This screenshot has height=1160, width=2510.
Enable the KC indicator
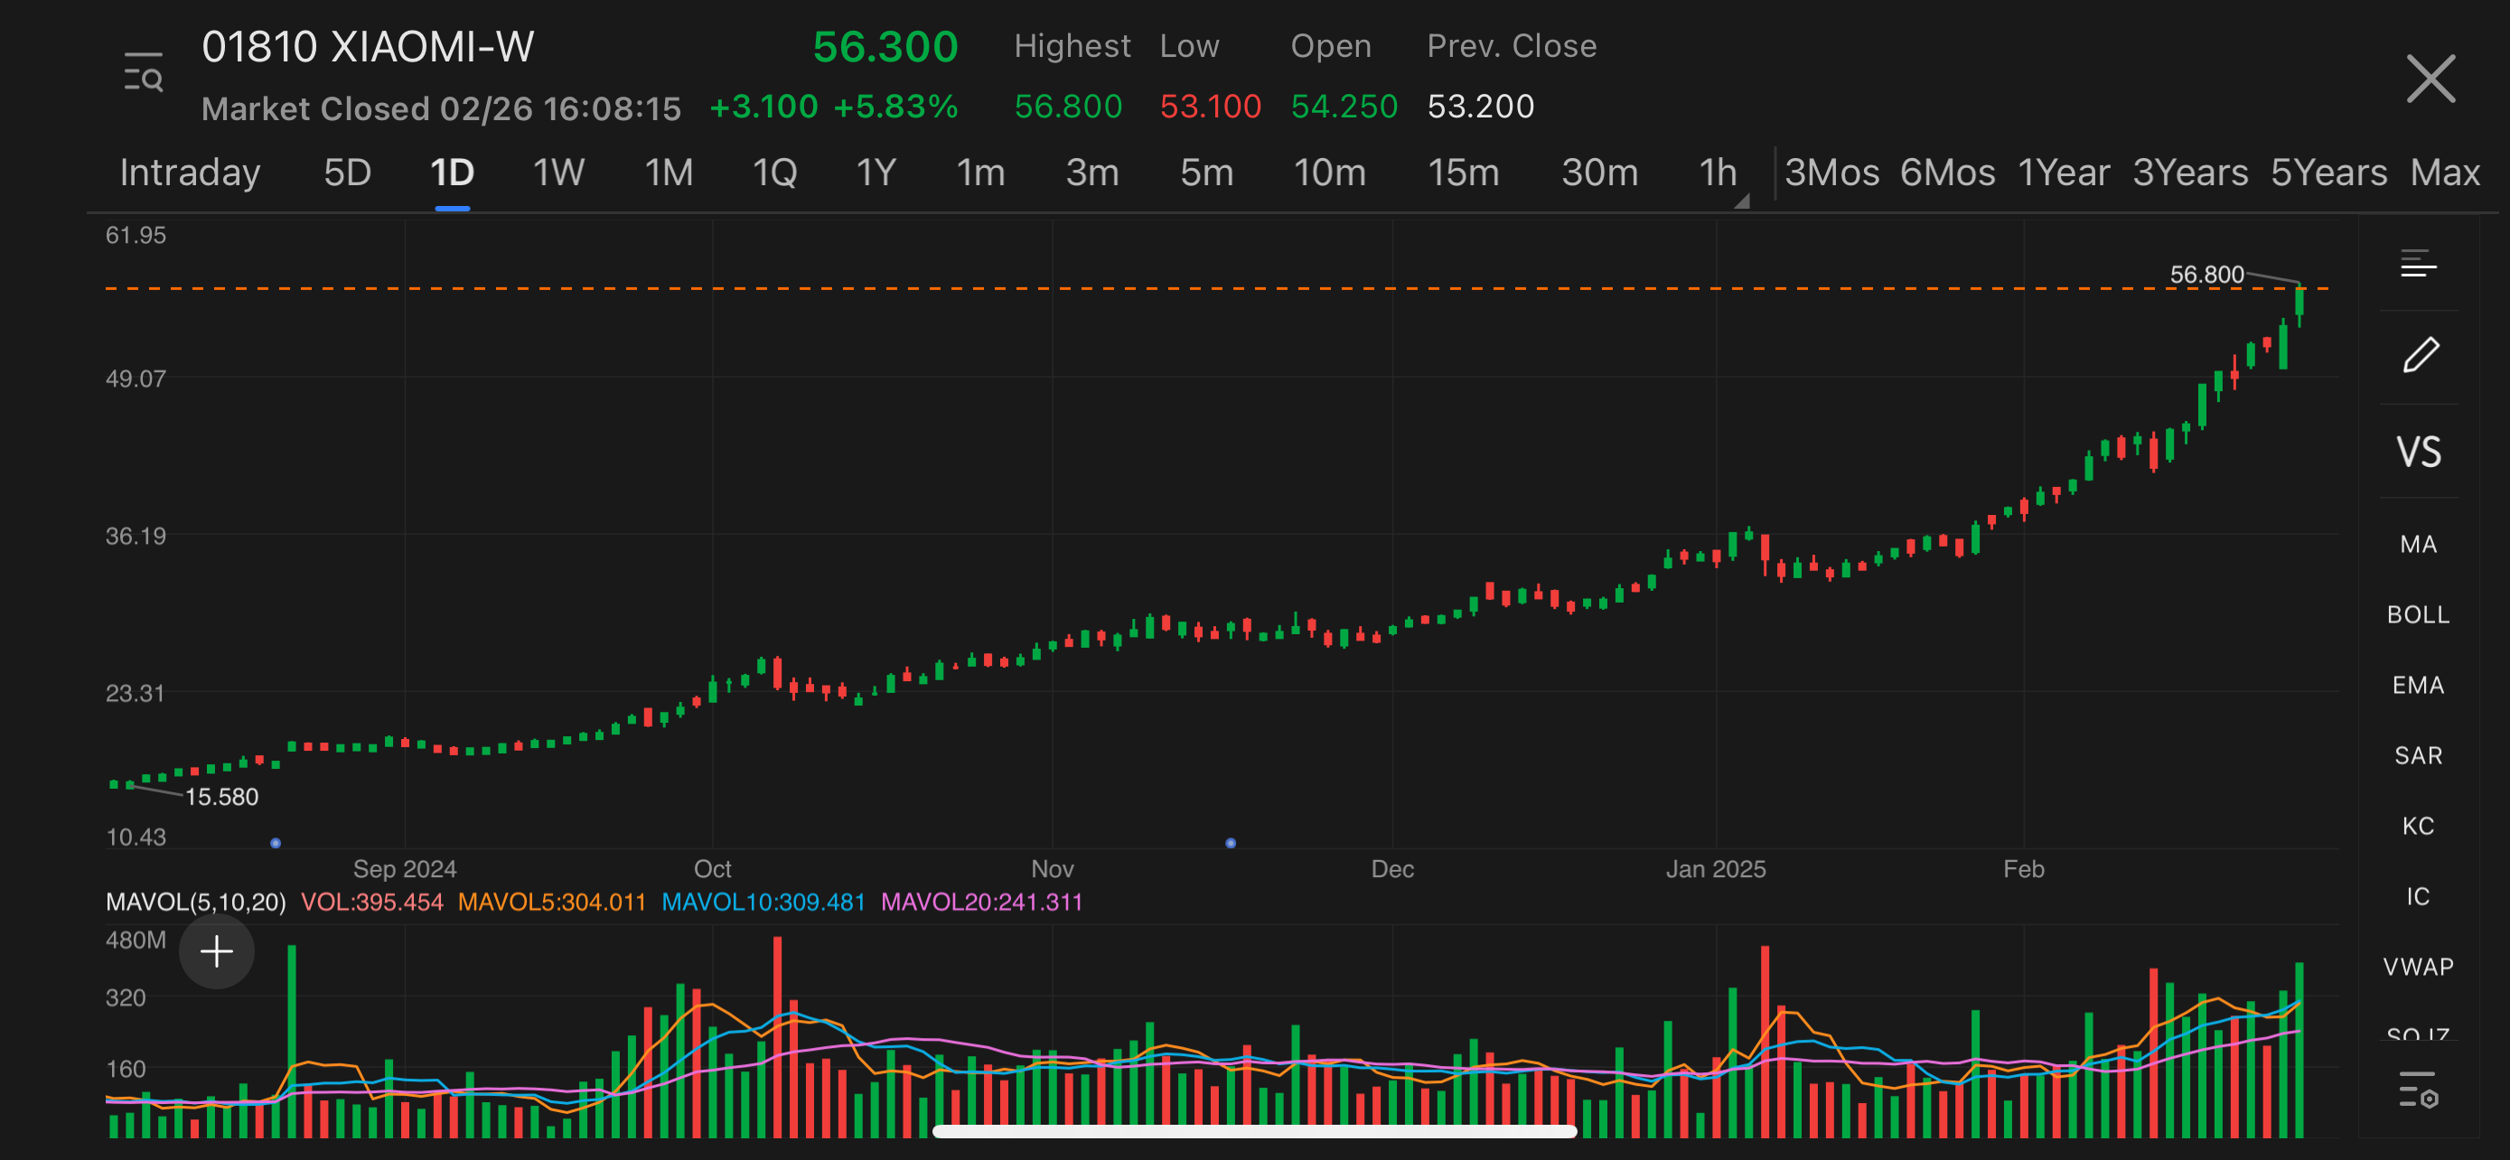pyautogui.click(x=2418, y=826)
